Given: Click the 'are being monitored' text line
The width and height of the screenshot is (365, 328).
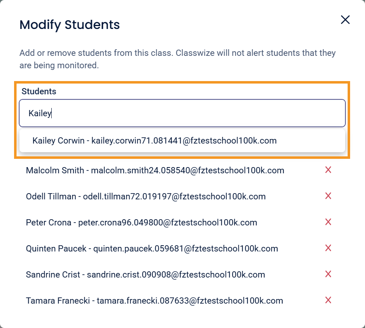Looking at the screenshot, I should click(59, 65).
